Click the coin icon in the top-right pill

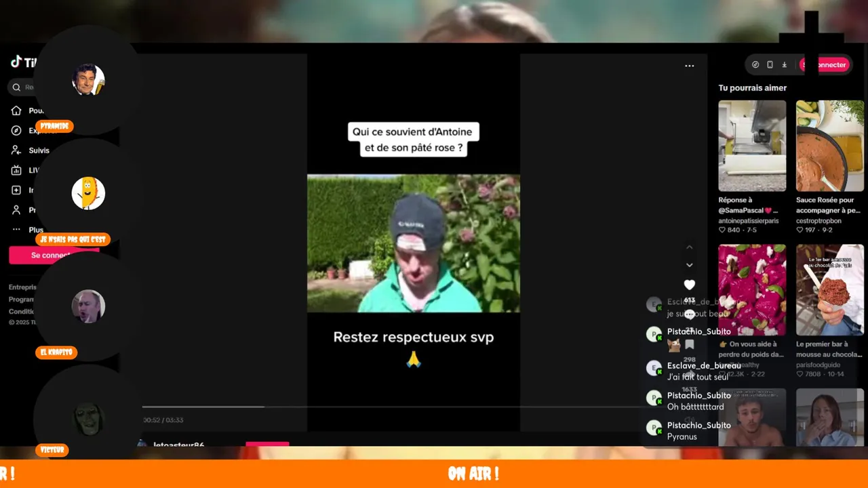point(755,64)
